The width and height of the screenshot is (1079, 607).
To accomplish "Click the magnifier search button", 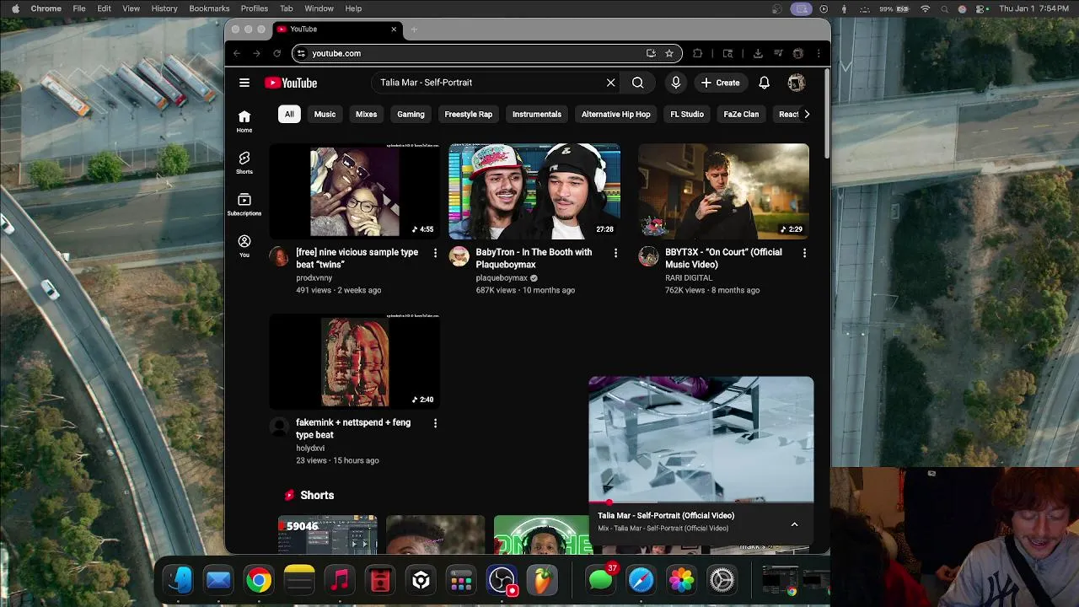I will click(638, 83).
